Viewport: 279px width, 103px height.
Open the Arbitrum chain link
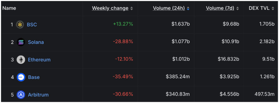coord(38,95)
